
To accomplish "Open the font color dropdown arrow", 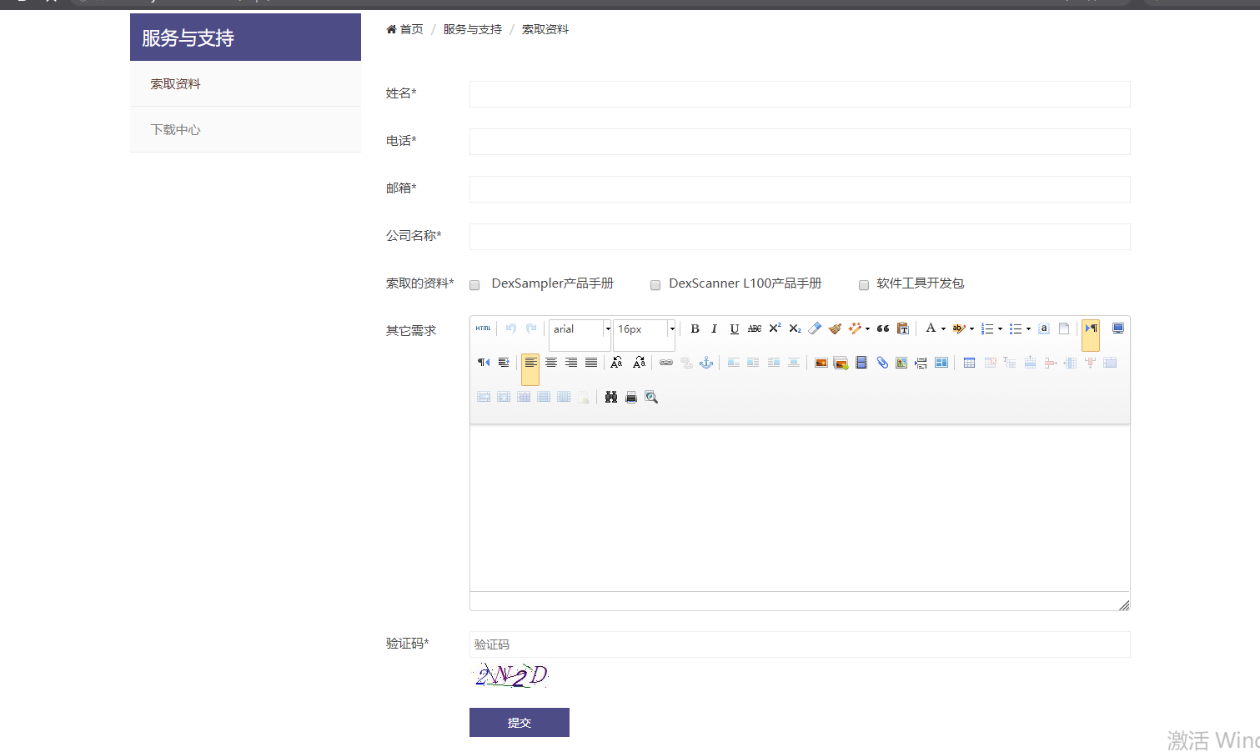I will point(943,329).
